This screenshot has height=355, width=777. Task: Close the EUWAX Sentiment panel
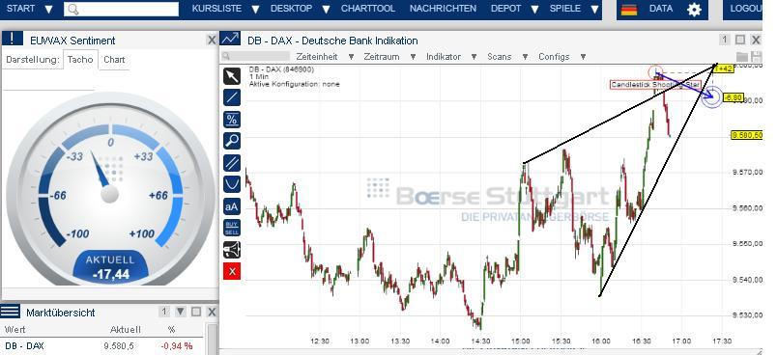coord(212,41)
